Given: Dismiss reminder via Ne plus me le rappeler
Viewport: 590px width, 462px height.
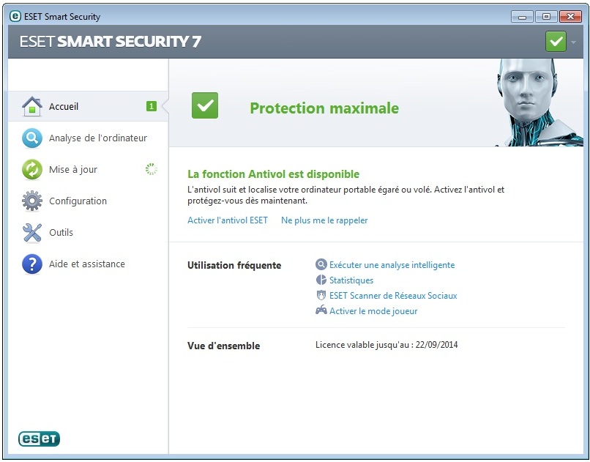Looking at the screenshot, I should tap(324, 220).
